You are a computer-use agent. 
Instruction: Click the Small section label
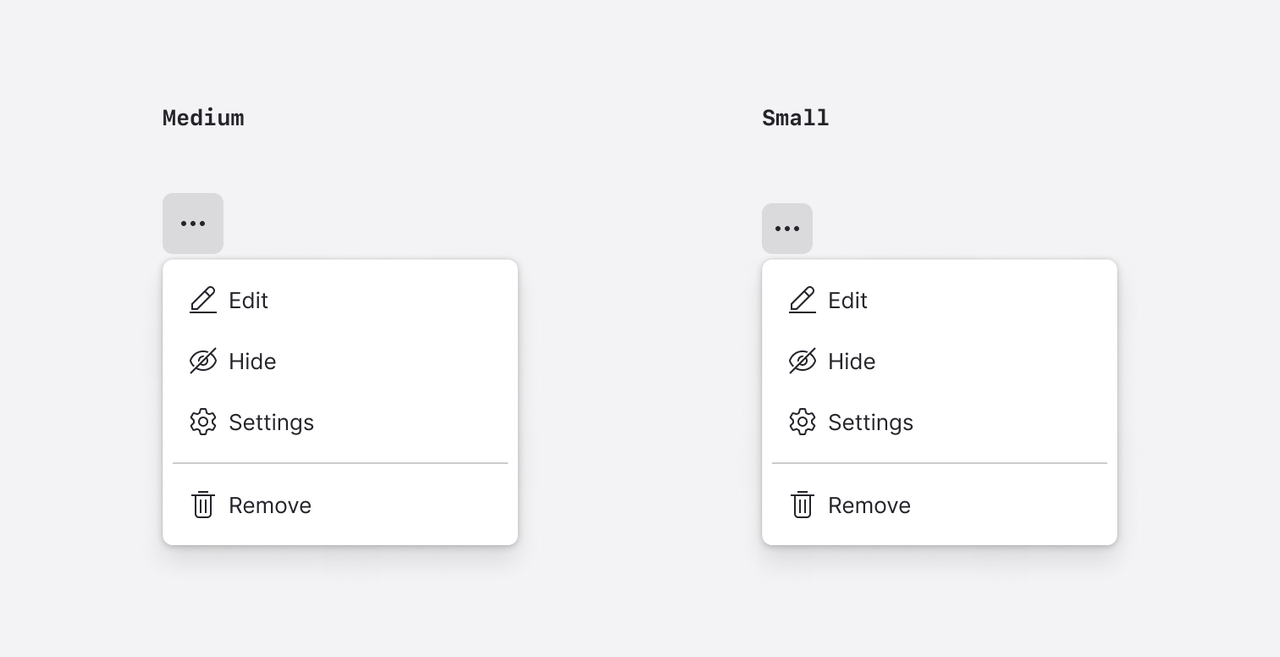795,118
